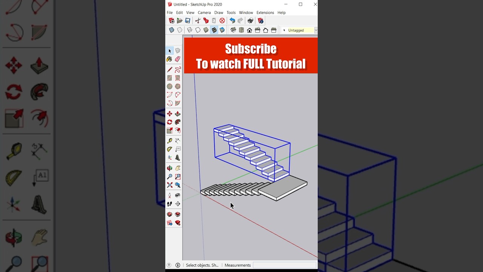Click the Make Component tool
The image size is (483, 272).
[178, 51]
